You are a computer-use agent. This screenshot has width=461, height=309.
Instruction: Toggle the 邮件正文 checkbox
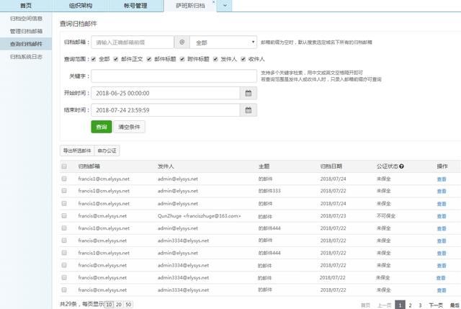(x=116, y=59)
